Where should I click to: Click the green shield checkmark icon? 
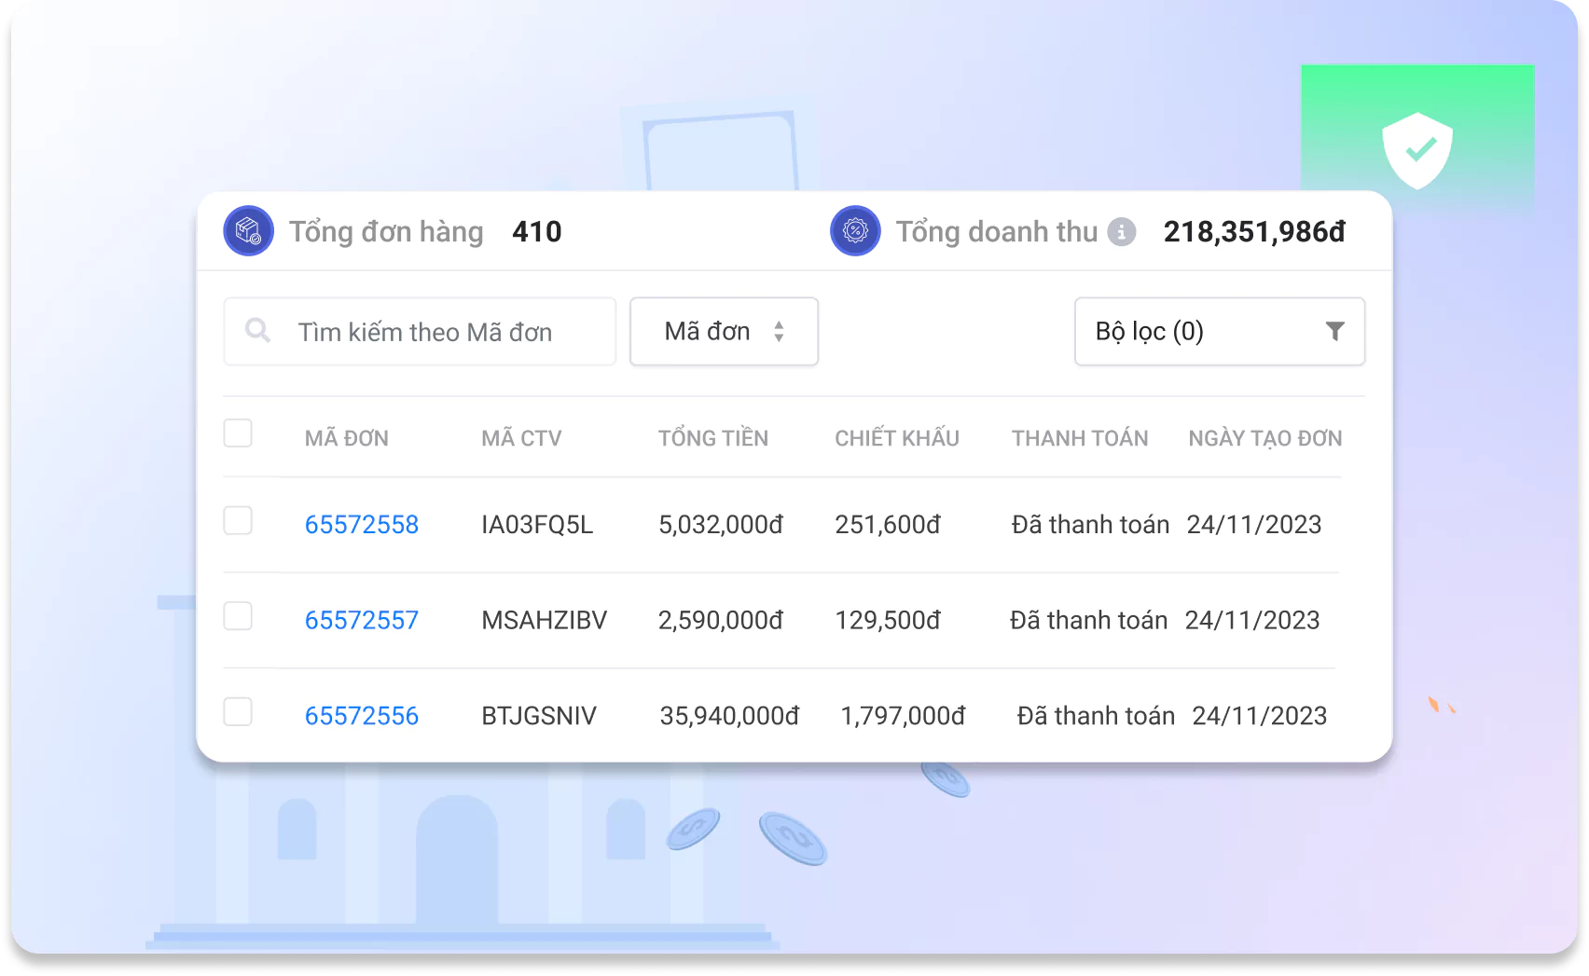tap(1417, 150)
